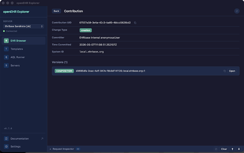The height and width of the screenshot is (153, 244).
Task: Click the Request Inspector count badge 40
Action: [x=78, y=149]
